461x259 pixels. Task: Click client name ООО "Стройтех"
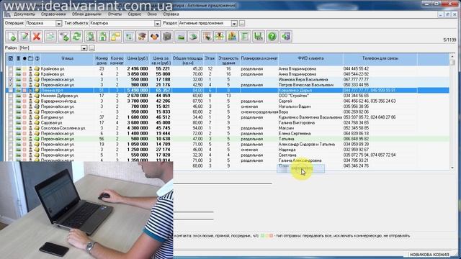(x=293, y=96)
